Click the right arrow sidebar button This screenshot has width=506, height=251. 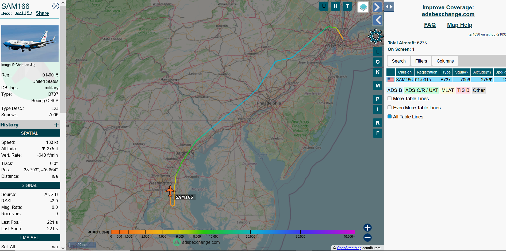pyautogui.click(x=377, y=7)
